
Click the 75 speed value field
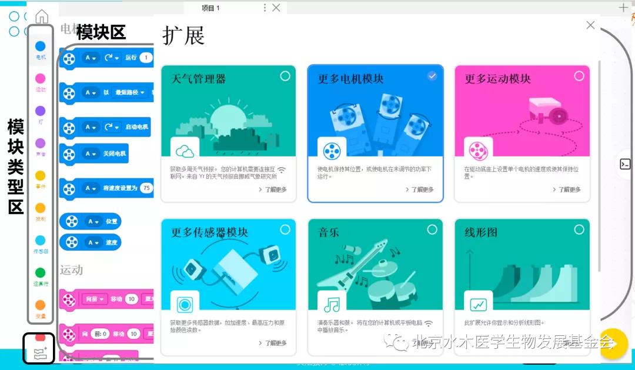[x=146, y=188]
